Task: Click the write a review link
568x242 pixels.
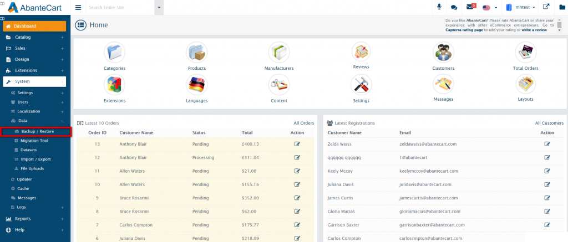Action: (x=534, y=30)
